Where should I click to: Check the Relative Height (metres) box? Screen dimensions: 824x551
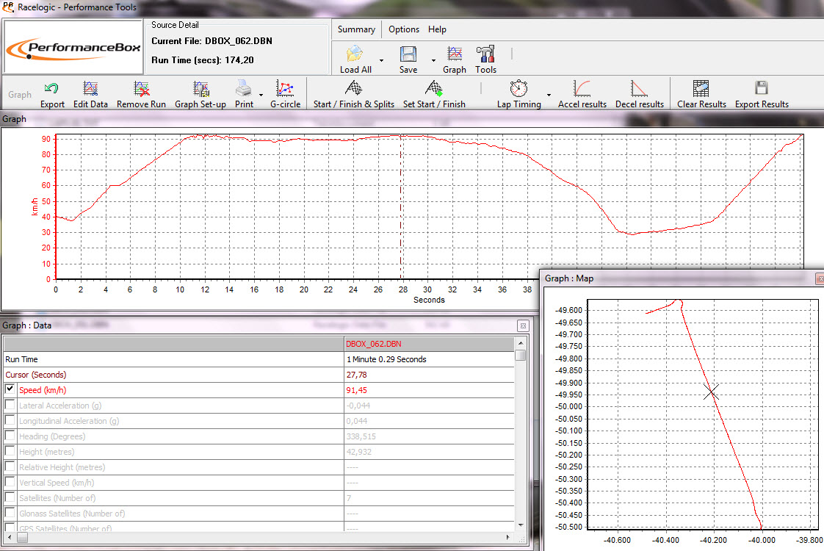coord(10,467)
